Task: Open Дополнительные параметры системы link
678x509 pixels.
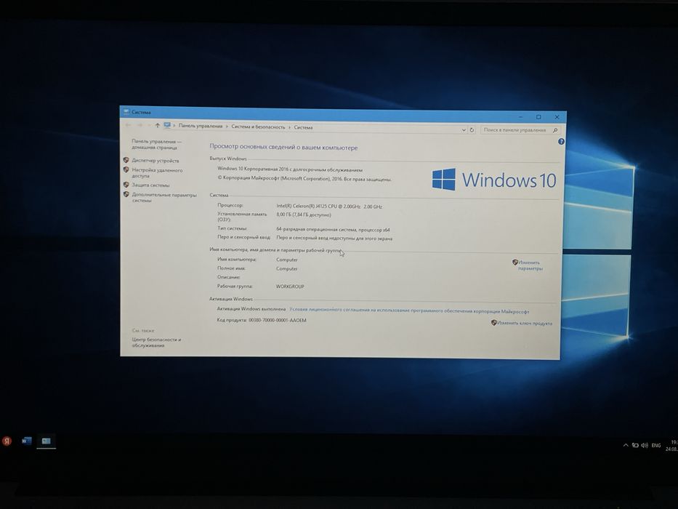Action: coord(164,197)
